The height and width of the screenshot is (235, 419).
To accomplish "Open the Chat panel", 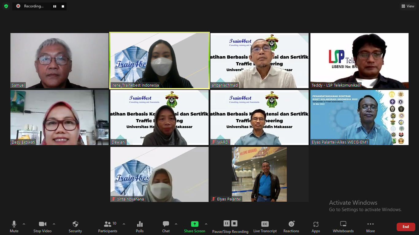I will pos(166,227).
